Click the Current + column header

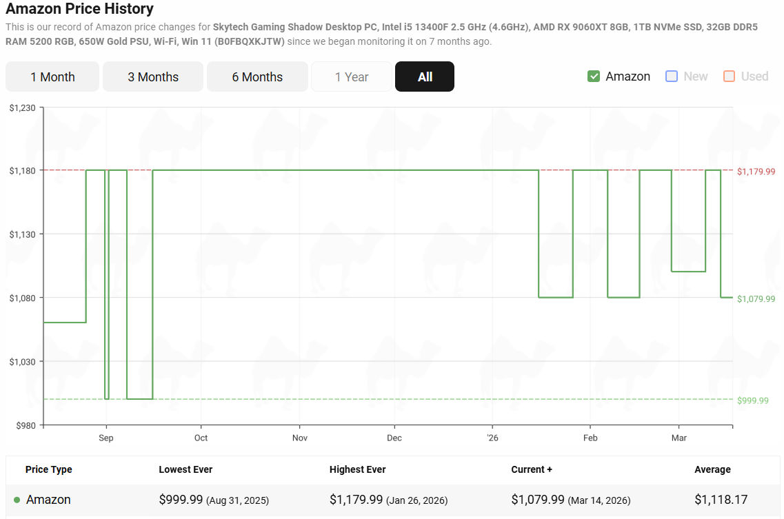pos(532,469)
